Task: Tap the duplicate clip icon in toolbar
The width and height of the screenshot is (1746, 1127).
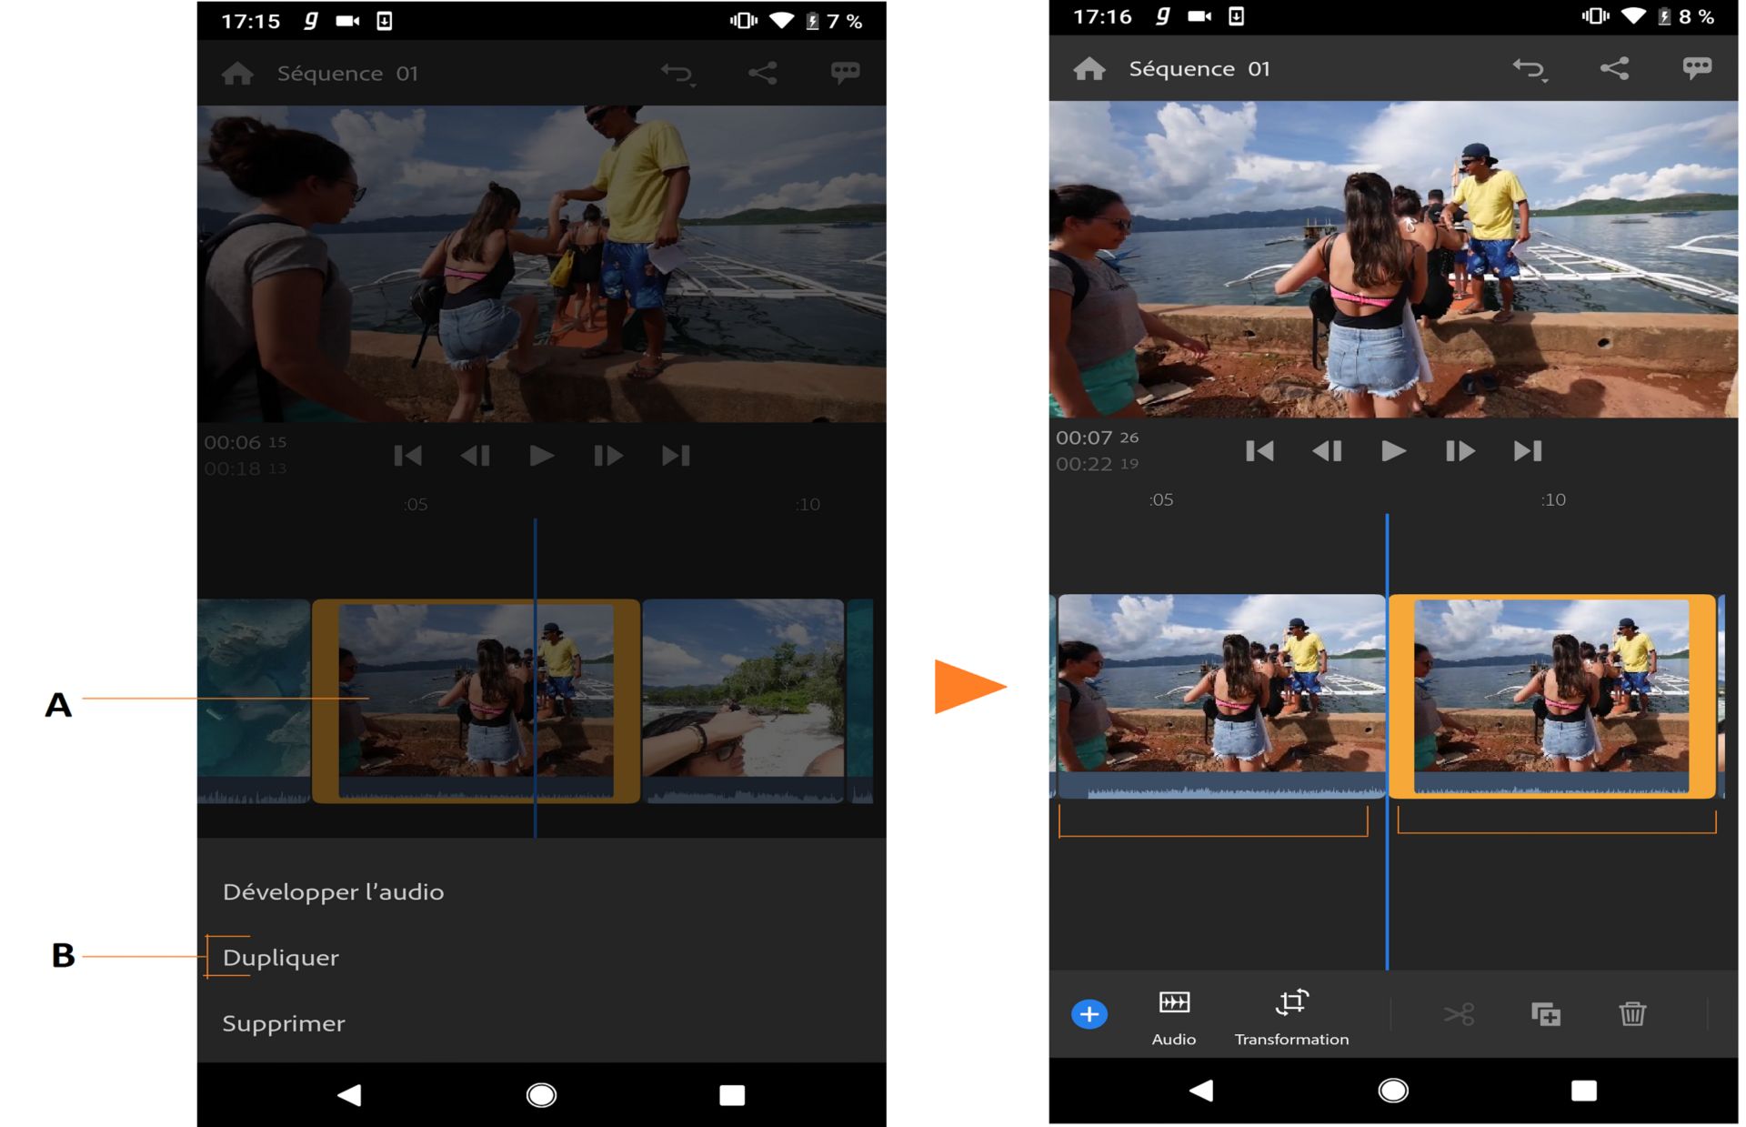Action: click(1545, 1013)
